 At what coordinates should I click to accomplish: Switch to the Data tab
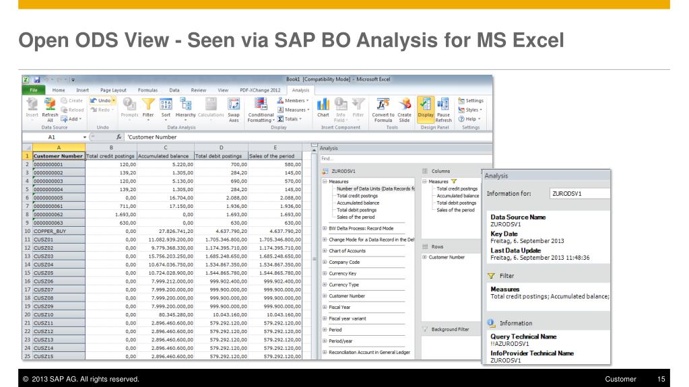pyautogui.click(x=174, y=90)
